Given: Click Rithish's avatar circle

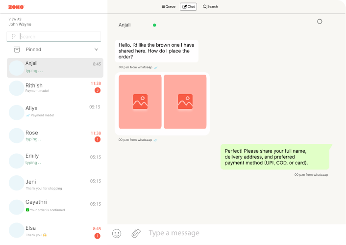Looking at the screenshot, I should [17, 88].
